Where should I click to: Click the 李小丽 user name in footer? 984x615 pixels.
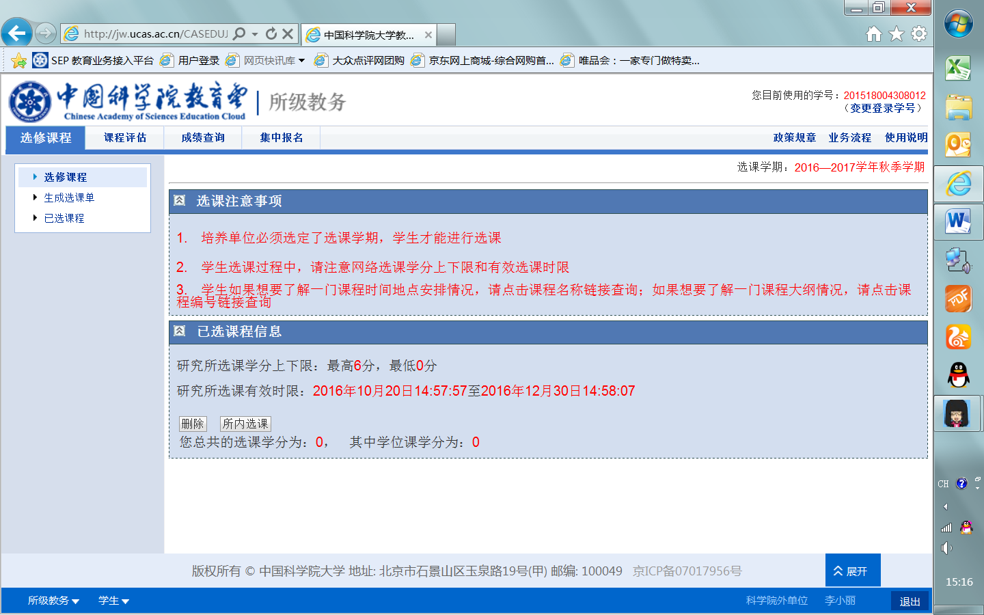point(840,600)
